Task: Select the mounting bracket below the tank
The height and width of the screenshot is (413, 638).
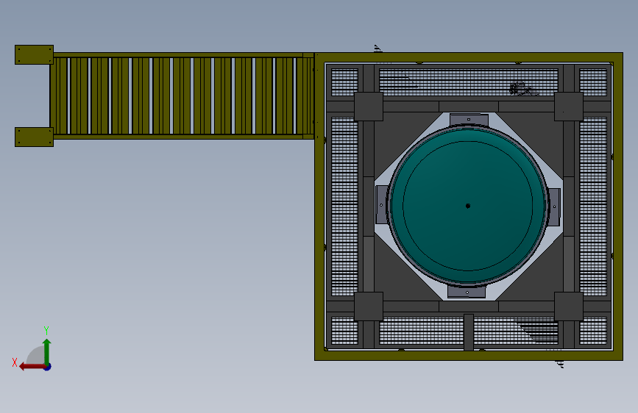Action: 467,292
